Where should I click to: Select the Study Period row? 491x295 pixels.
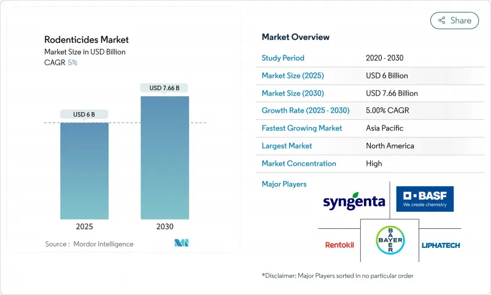361,58
